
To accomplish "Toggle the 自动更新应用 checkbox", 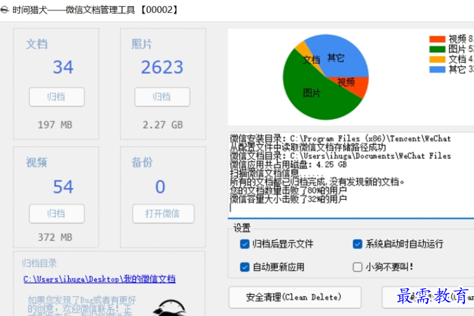I will click(244, 267).
